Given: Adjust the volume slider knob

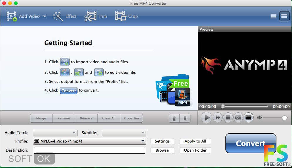Looking at the screenshot, I should (x=284, y=118).
